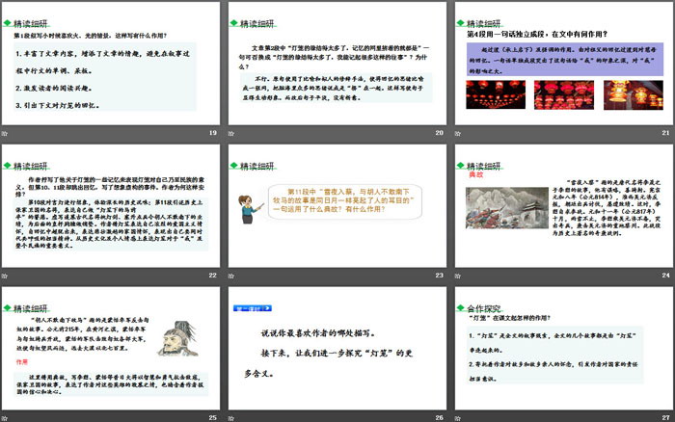Viewport: 675px width, 422px height.
Task: Select slide 23 thumbnail with teacher and speech bubble
Action: (337, 205)
